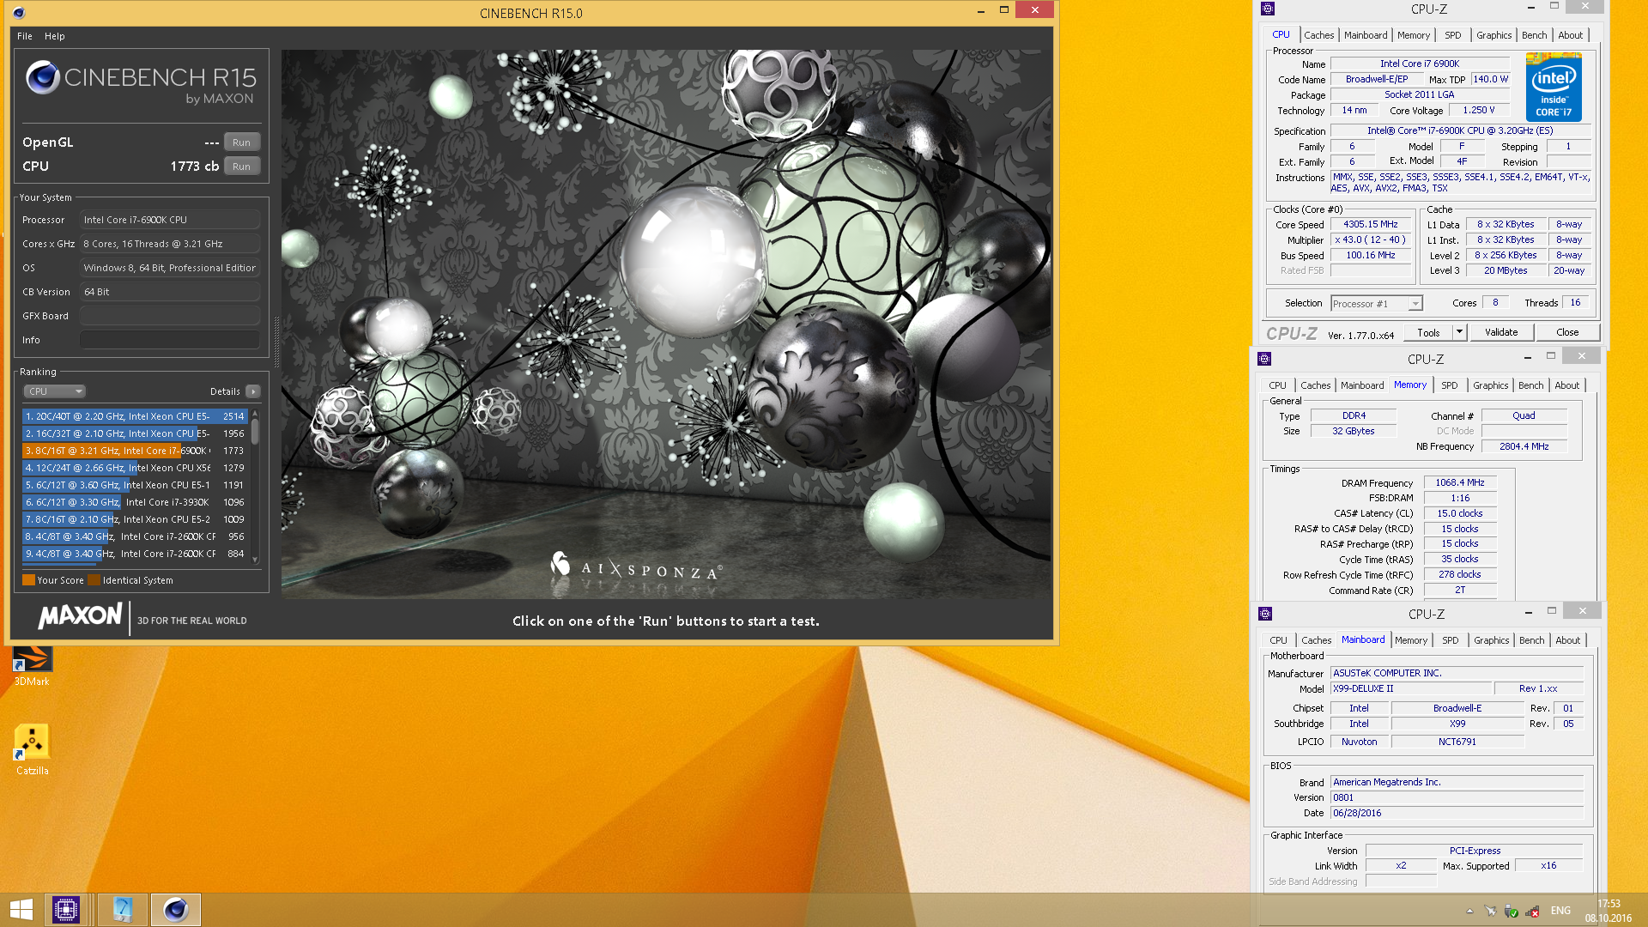Open Caches tab in bottom Mainboard CPU-Z window
Image resolution: width=1648 pixels, height=927 pixels.
coord(1316,640)
